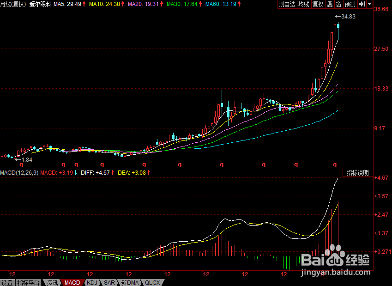Select the SAR indicator tab
This screenshot has height=286, width=392.
(109, 283)
